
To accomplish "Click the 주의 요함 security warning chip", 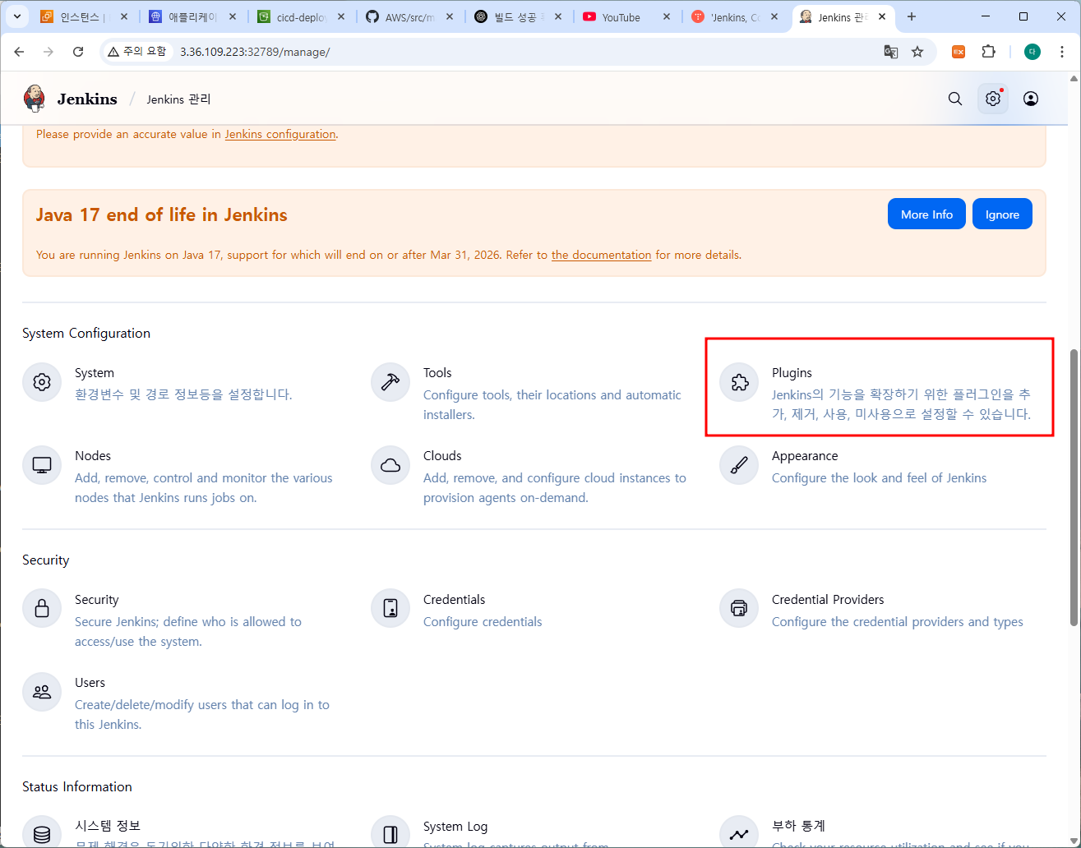I will tap(137, 52).
